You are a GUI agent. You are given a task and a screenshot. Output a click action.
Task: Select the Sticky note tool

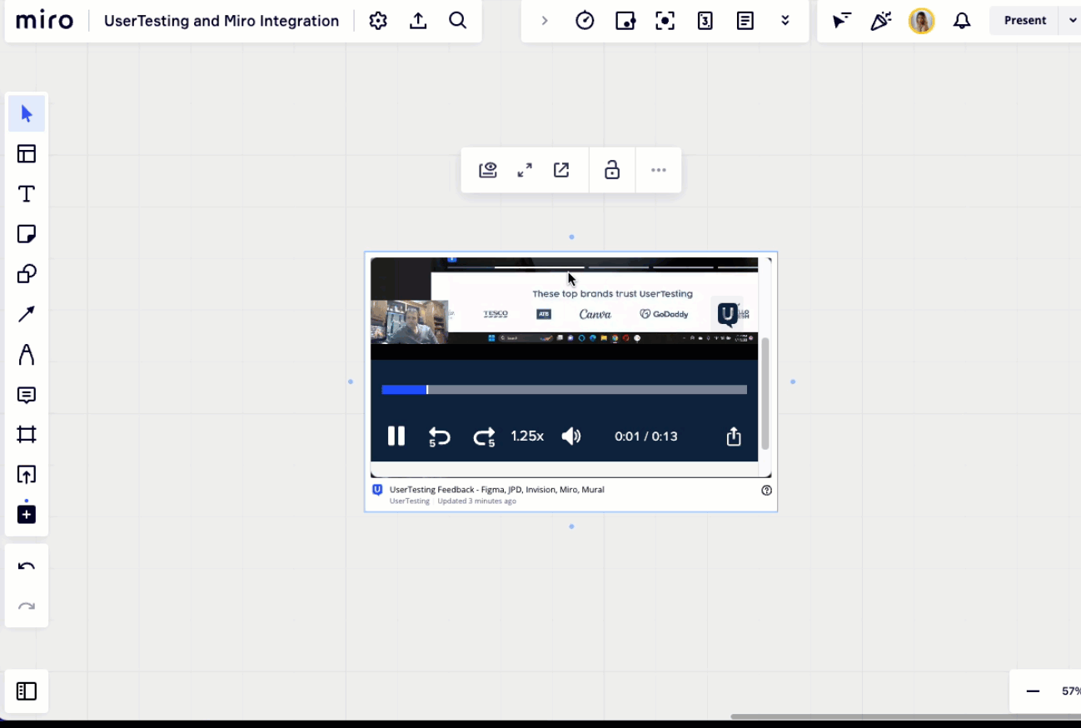tap(27, 233)
